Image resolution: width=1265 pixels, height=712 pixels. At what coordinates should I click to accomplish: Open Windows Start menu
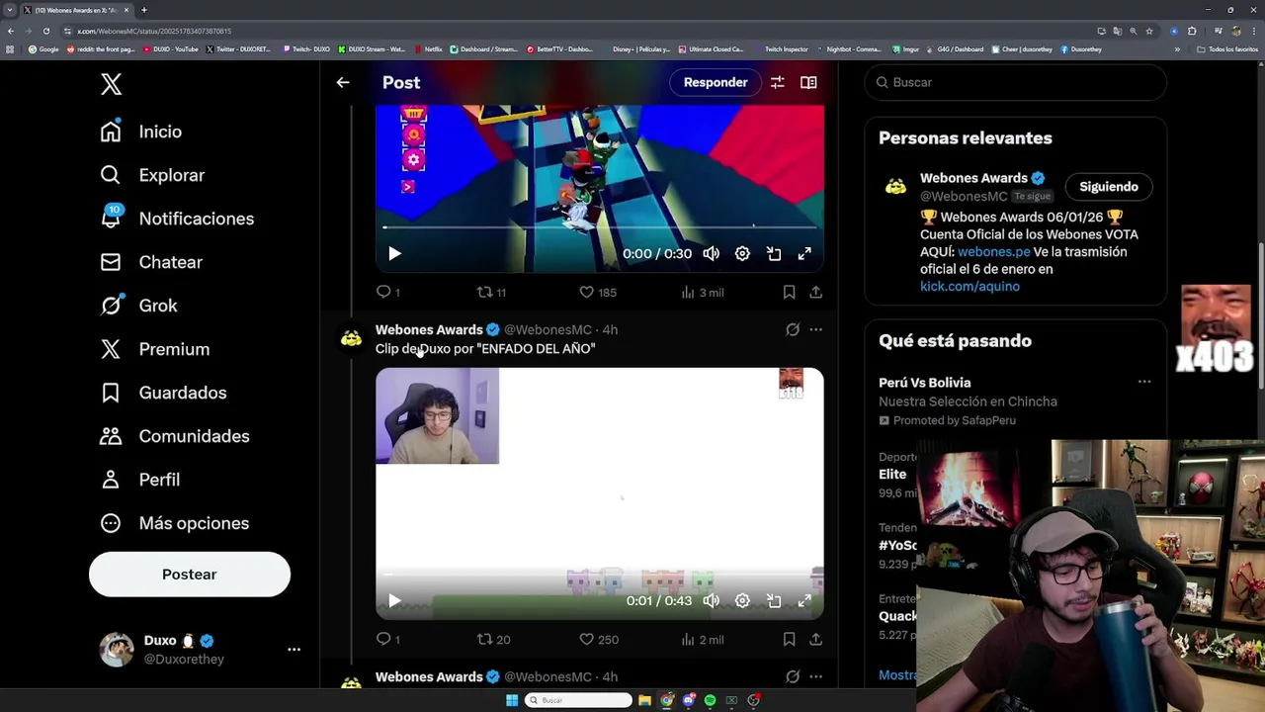(511, 700)
